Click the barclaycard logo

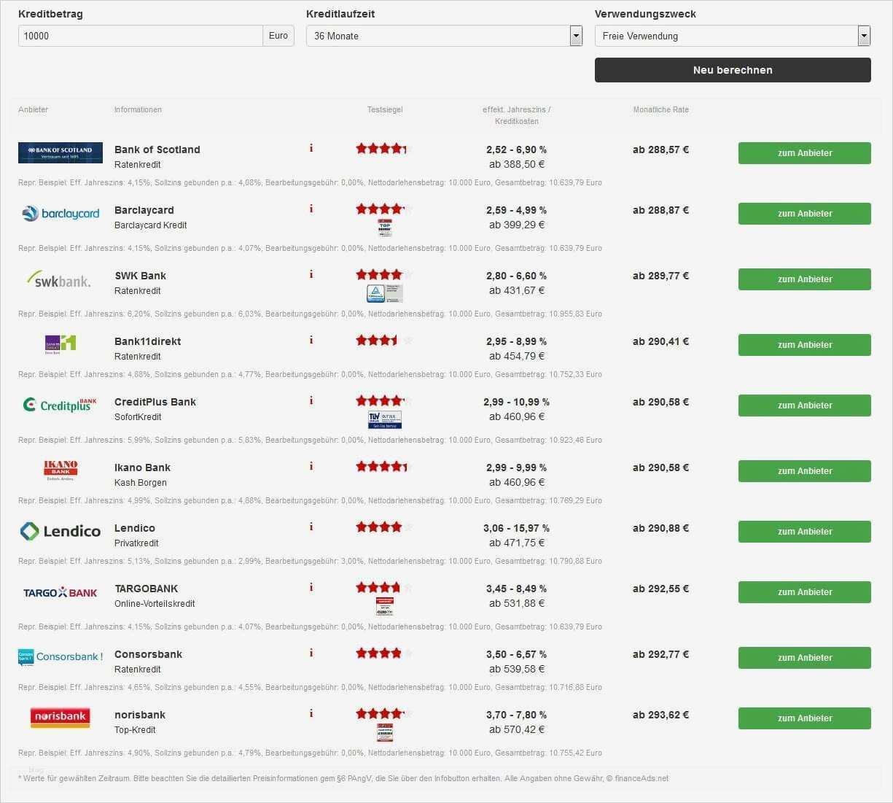pyautogui.click(x=61, y=214)
